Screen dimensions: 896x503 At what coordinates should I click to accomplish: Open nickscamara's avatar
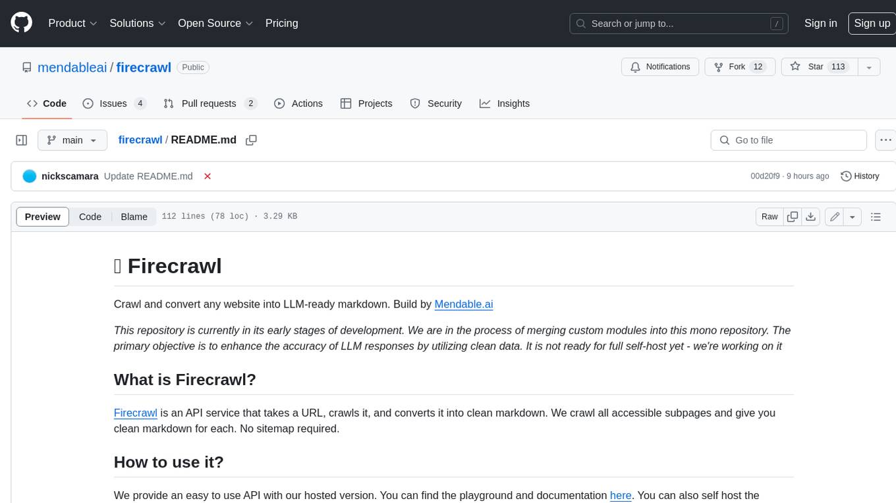[x=30, y=176]
